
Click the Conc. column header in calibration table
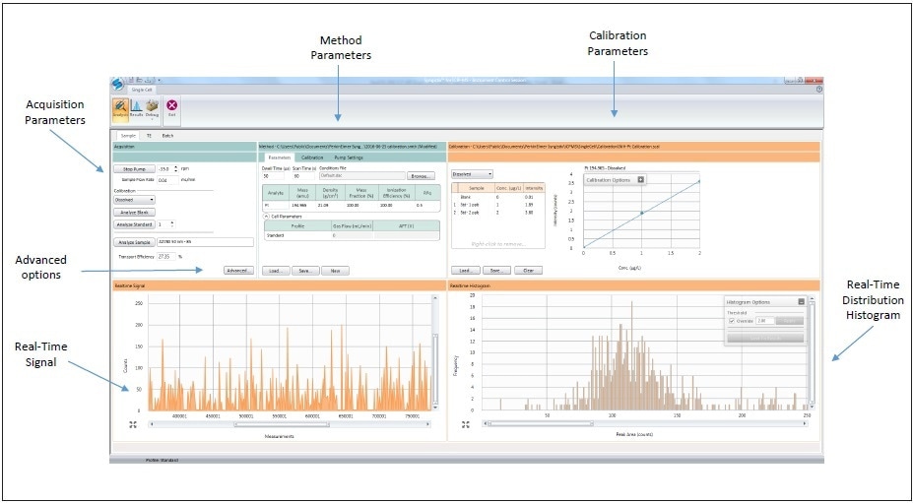[x=509, y=187]
